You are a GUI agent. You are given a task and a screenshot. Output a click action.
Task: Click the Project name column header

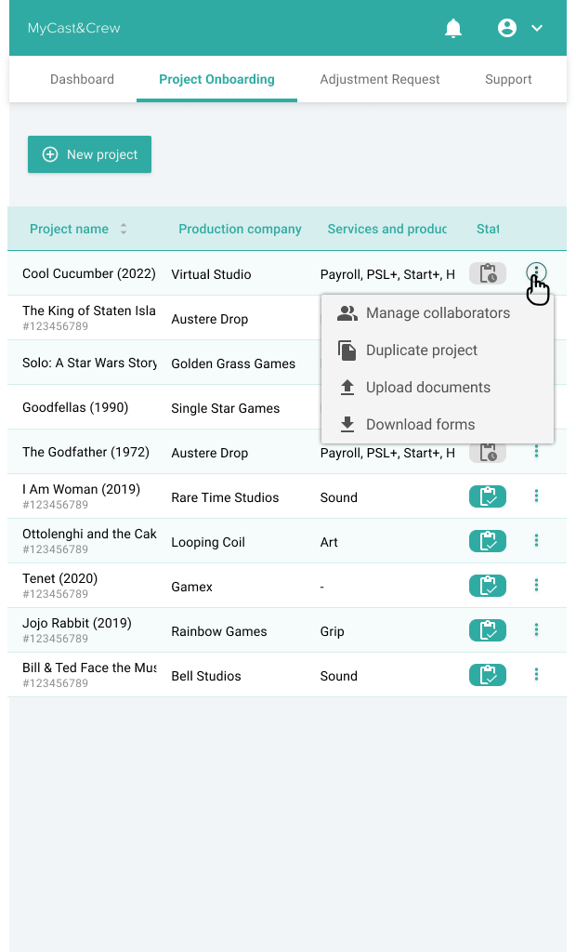pos(69,229)
